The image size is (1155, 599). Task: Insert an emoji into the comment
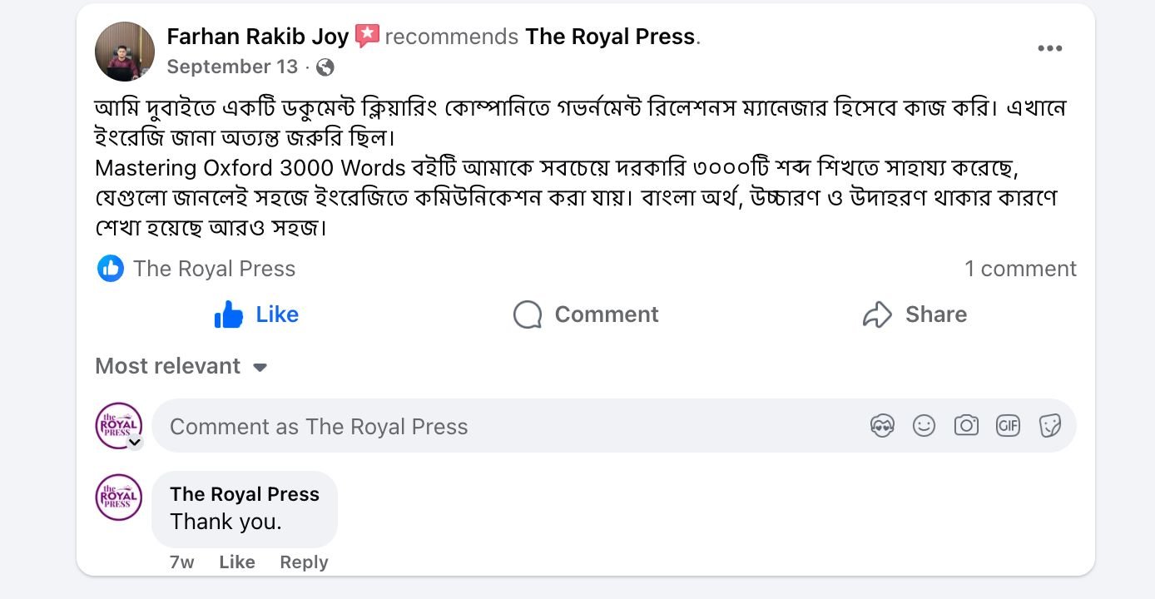click(924, 426)
